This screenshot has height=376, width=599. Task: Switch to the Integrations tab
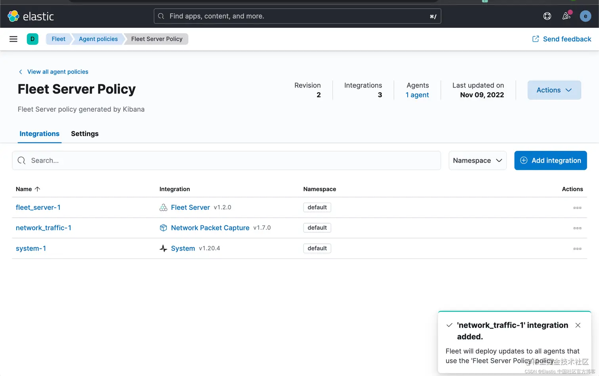pos(40,134)
